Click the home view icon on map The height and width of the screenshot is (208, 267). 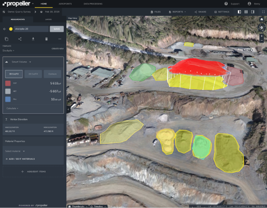[262, 19]
